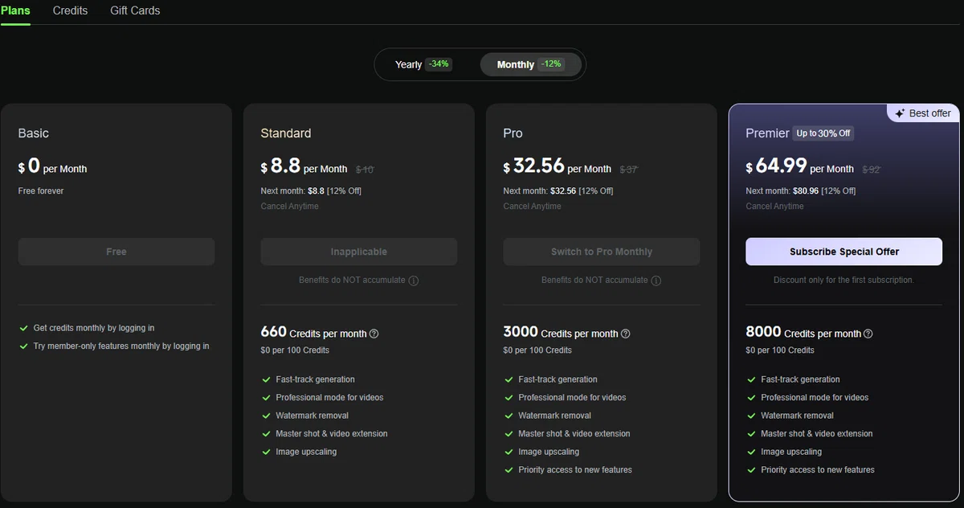This screenshot has width=964, height=508.
Task: Open help icon next to 660 Credits per month
Action: tap(374, 334)
